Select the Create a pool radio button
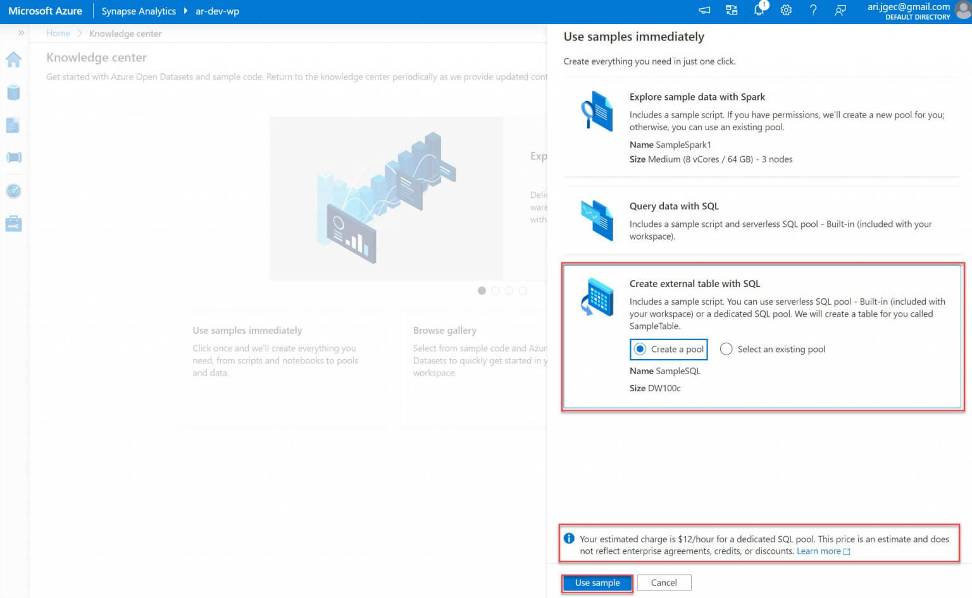 [x=640, y=349]
